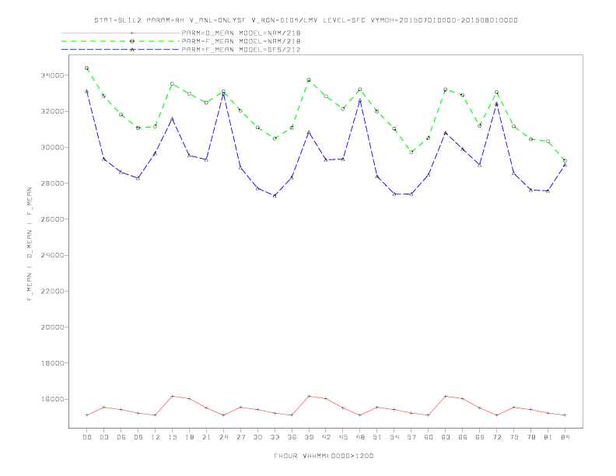Click x-axis tick label 84

coord(565,437)
